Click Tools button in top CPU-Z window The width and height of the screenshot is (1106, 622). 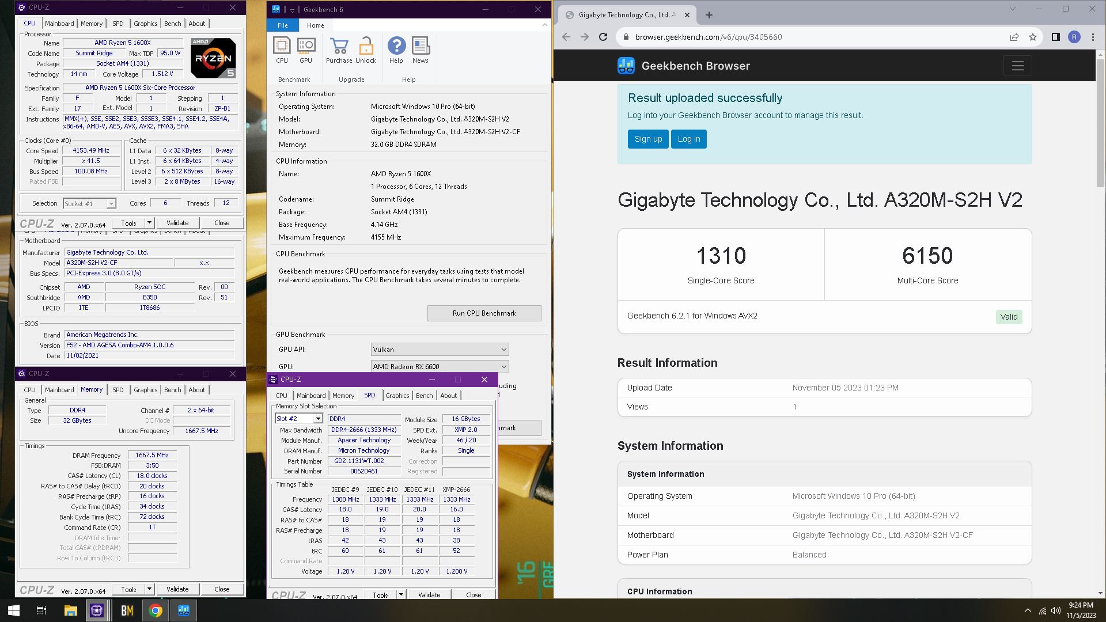[128, 223]
